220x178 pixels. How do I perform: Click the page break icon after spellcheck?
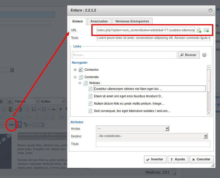[x=35, y=124]
